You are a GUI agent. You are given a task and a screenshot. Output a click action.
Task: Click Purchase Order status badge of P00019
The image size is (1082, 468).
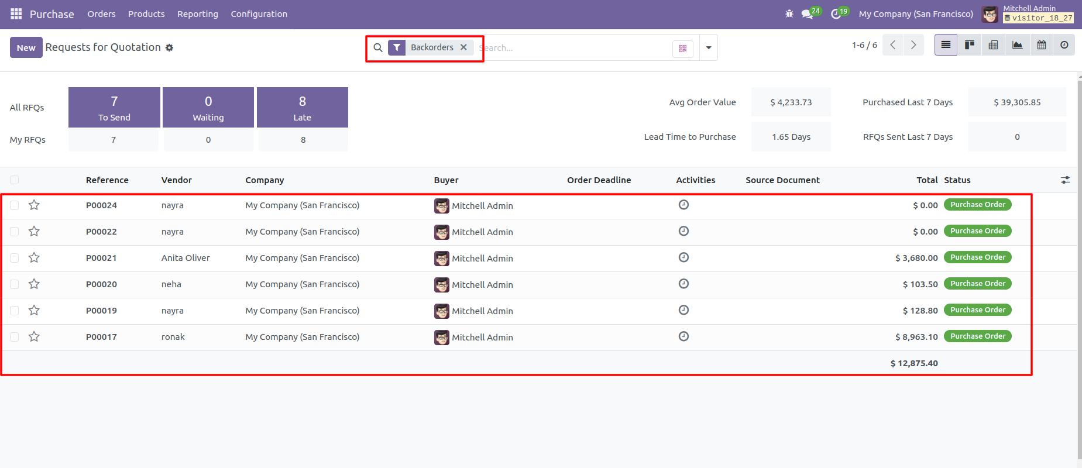coord(978,310)
